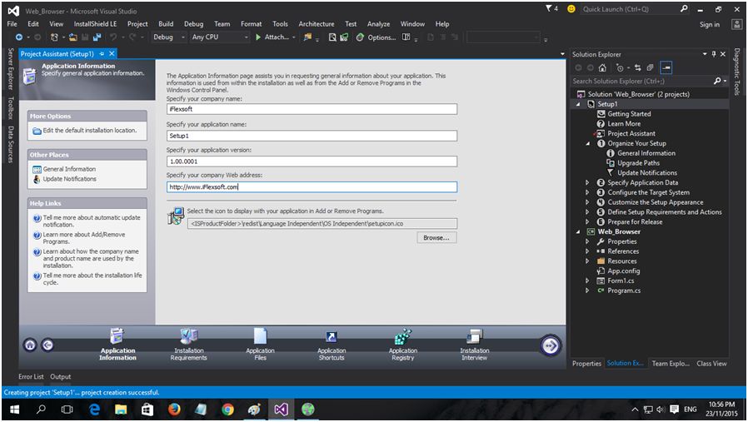Screen dimensions: 748x422
Task: Expand the Properties node under Web_Browser
Action: 587,241
